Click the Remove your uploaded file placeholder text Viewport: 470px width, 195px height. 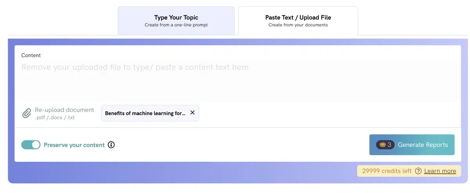[x=135, y=67]
